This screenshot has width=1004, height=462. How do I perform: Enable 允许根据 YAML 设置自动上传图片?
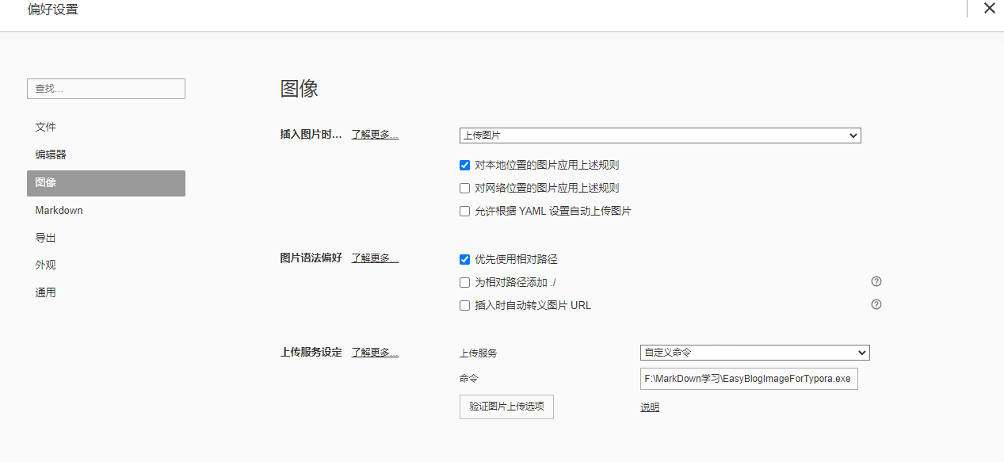465,212
